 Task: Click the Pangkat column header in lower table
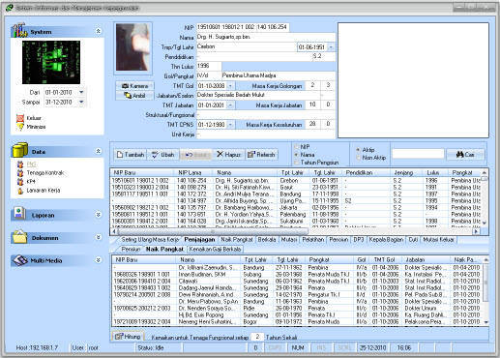[330, 259]
